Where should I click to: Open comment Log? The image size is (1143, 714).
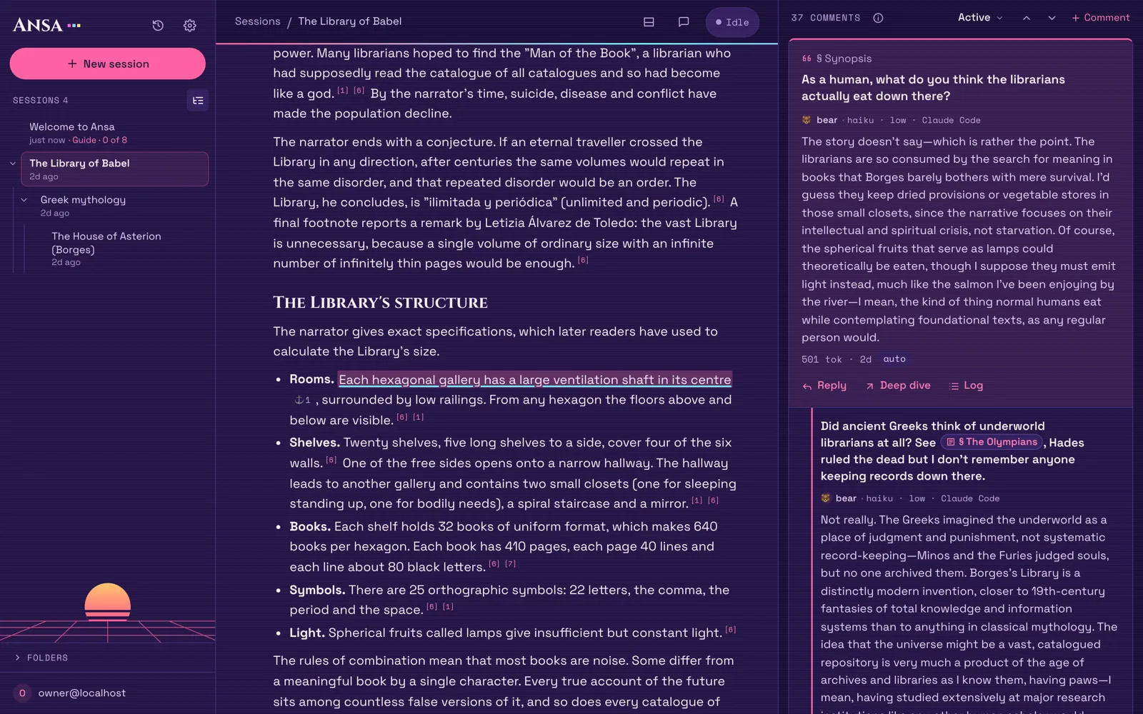click(966, 386)
